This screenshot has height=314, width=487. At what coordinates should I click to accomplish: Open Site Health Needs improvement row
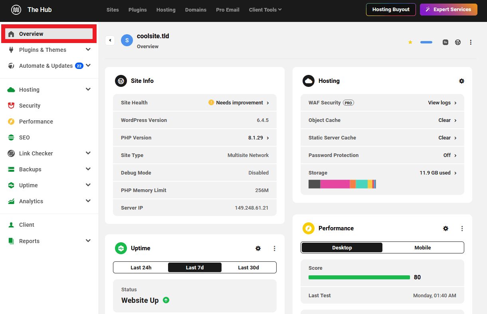click(x=239, y=102)
